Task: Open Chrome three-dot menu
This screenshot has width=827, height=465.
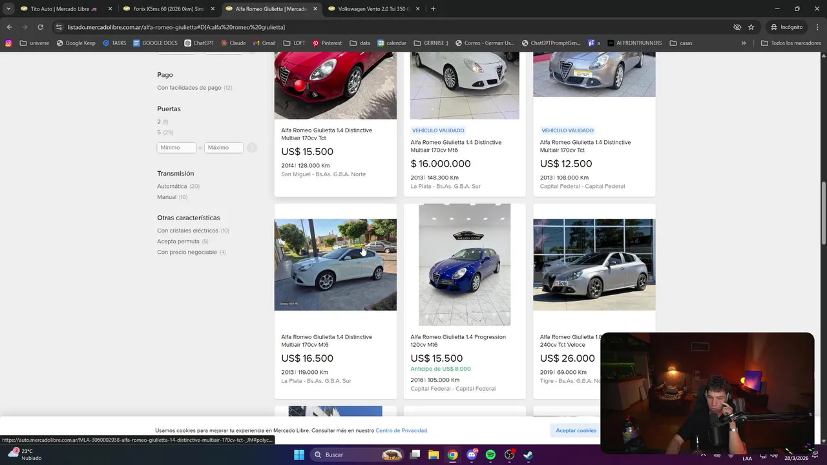Action: click(817, 27)
